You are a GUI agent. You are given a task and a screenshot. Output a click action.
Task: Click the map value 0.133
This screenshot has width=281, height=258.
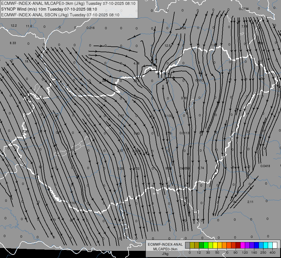click(168, 116)
